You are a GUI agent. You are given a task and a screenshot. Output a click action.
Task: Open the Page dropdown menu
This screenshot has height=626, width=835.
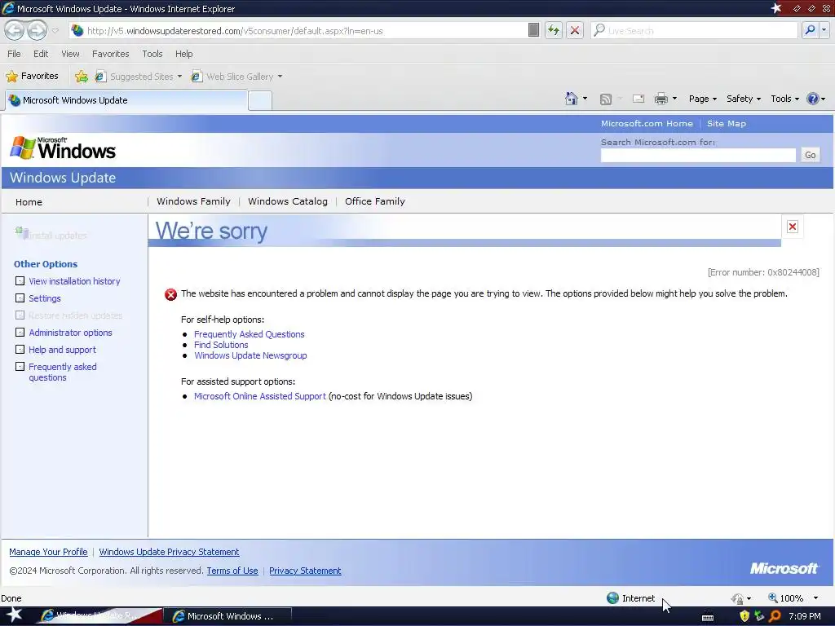[x=702, y=99]
